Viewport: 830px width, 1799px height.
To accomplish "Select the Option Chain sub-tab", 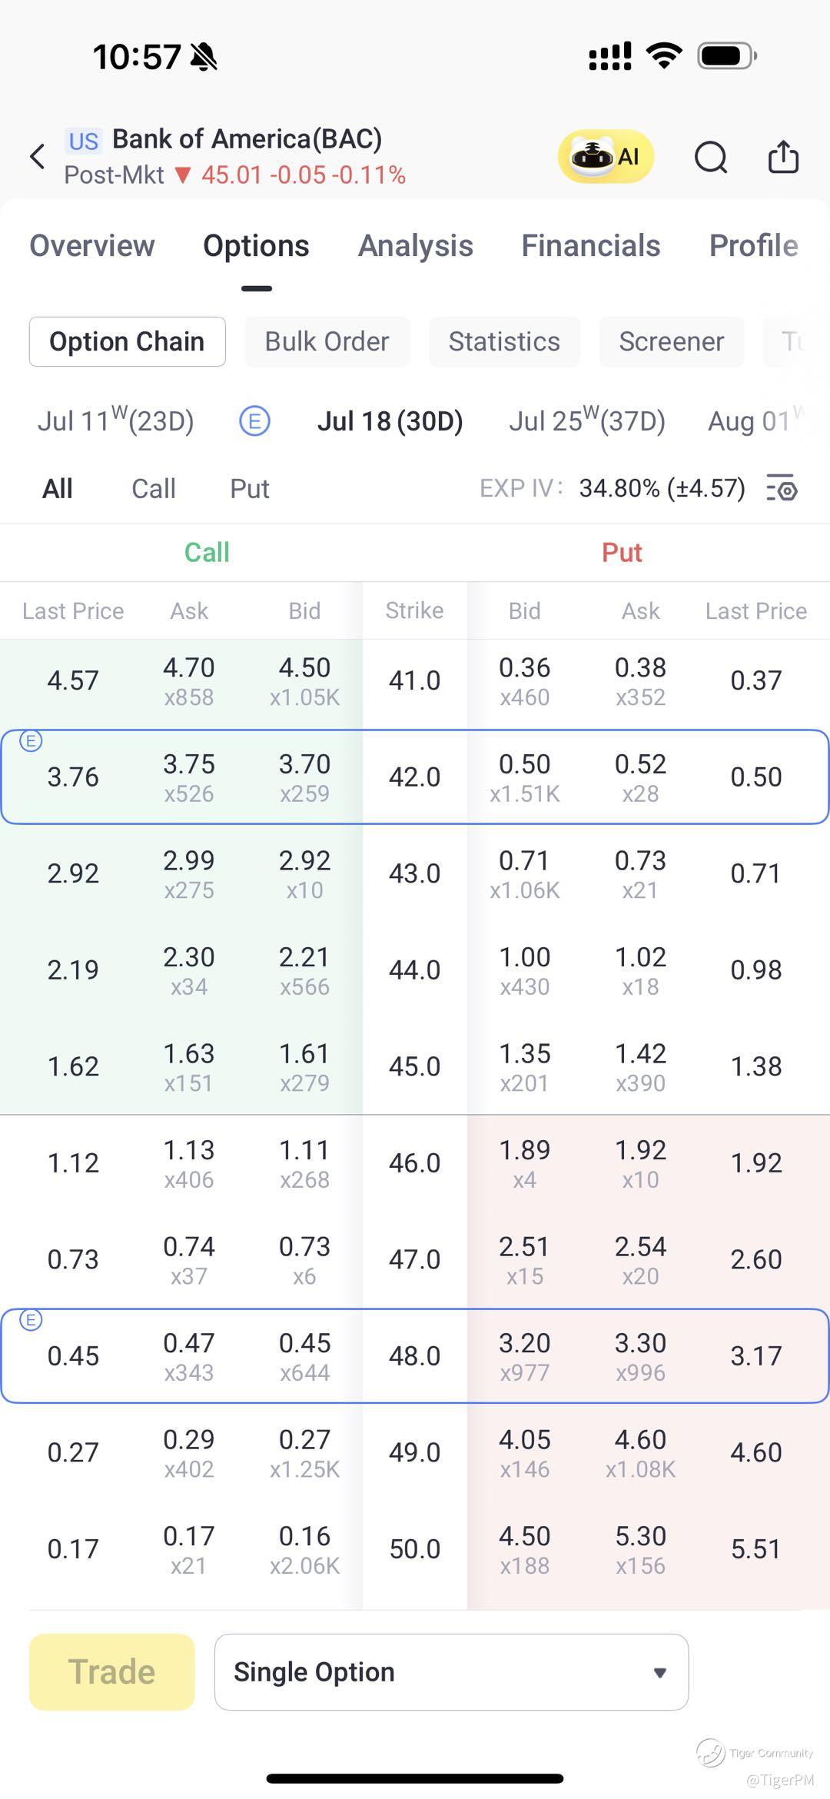I will (x=128, y=341).
